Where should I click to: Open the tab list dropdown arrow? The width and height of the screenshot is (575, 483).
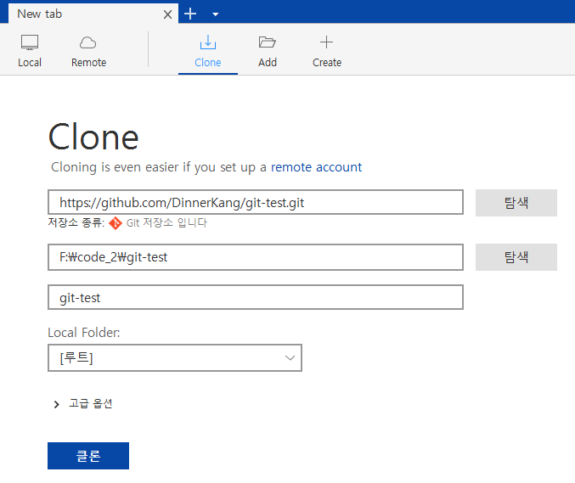click(216, 14)
